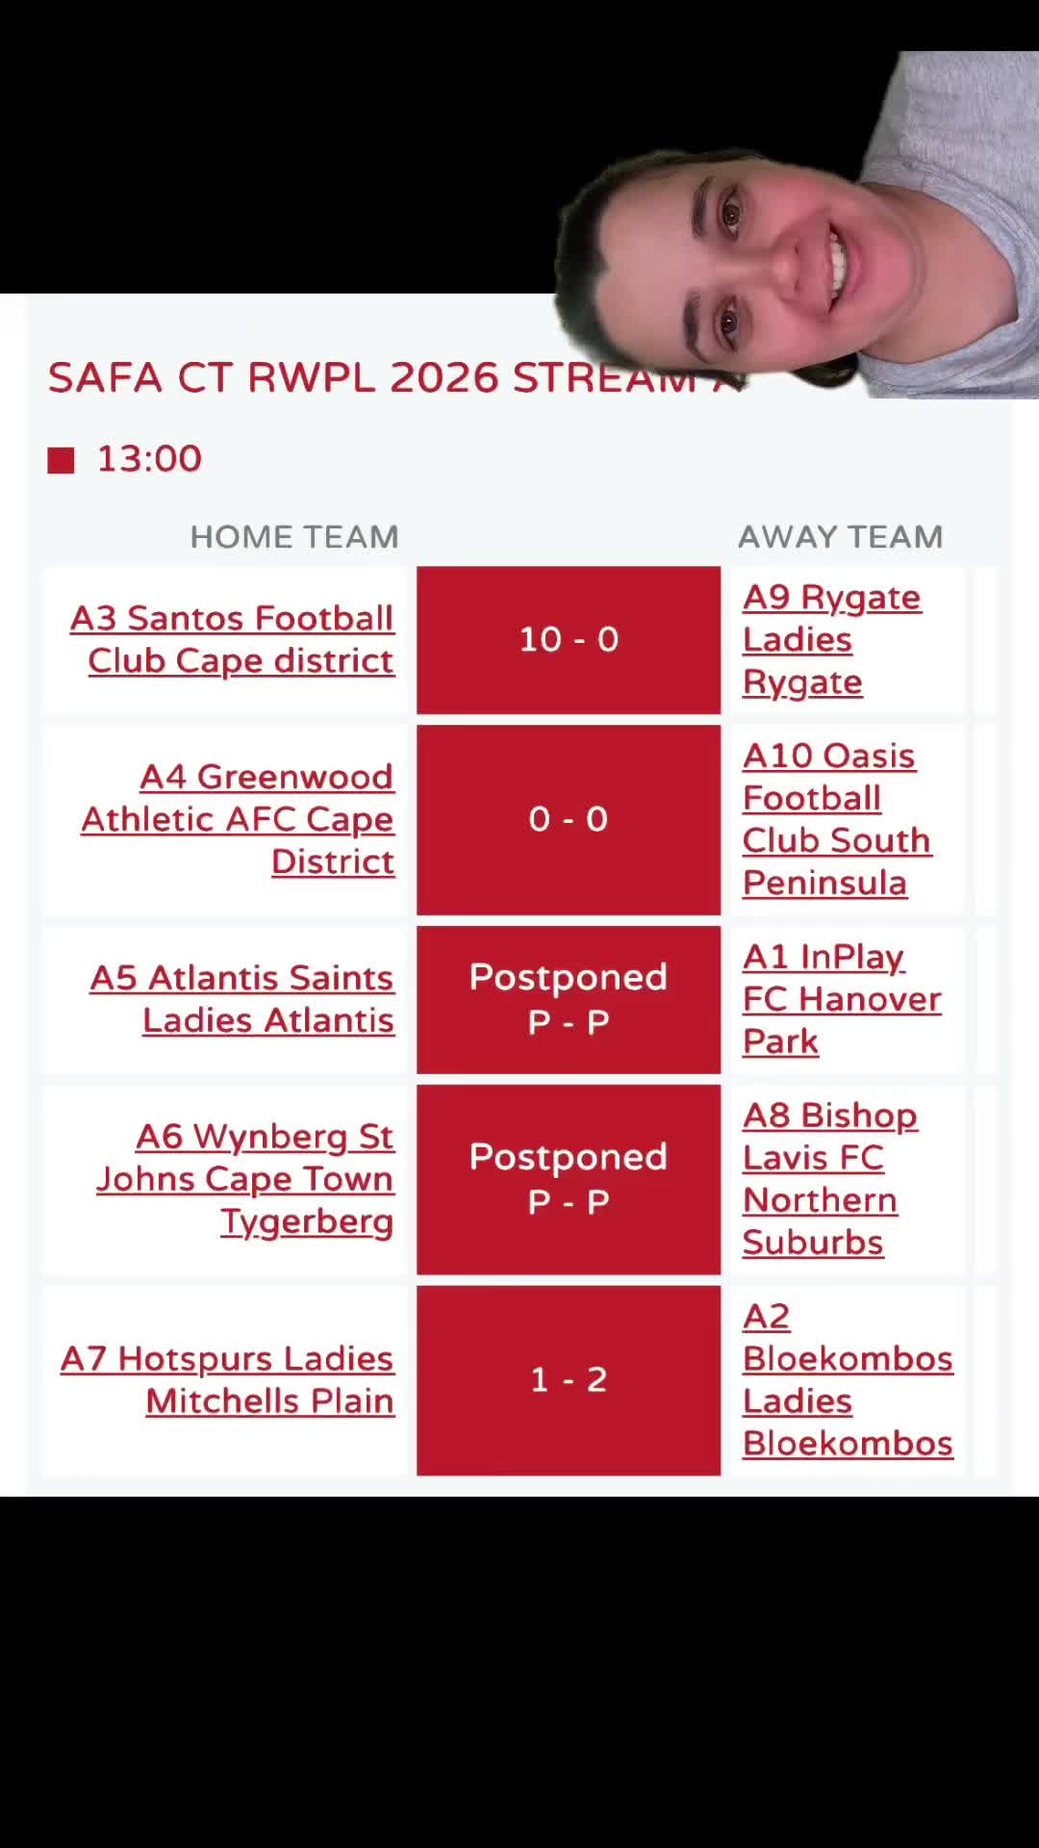Click the 13:00 kickoff time label
This screenshot has width=1039, height=1848.
(x=149, y=459)
